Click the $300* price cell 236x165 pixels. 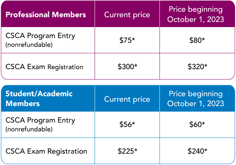click(127, 67)
